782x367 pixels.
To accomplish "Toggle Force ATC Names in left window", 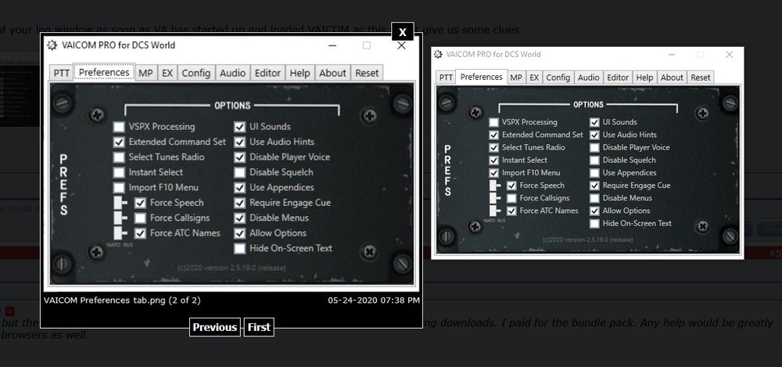I will click(140, 233).
